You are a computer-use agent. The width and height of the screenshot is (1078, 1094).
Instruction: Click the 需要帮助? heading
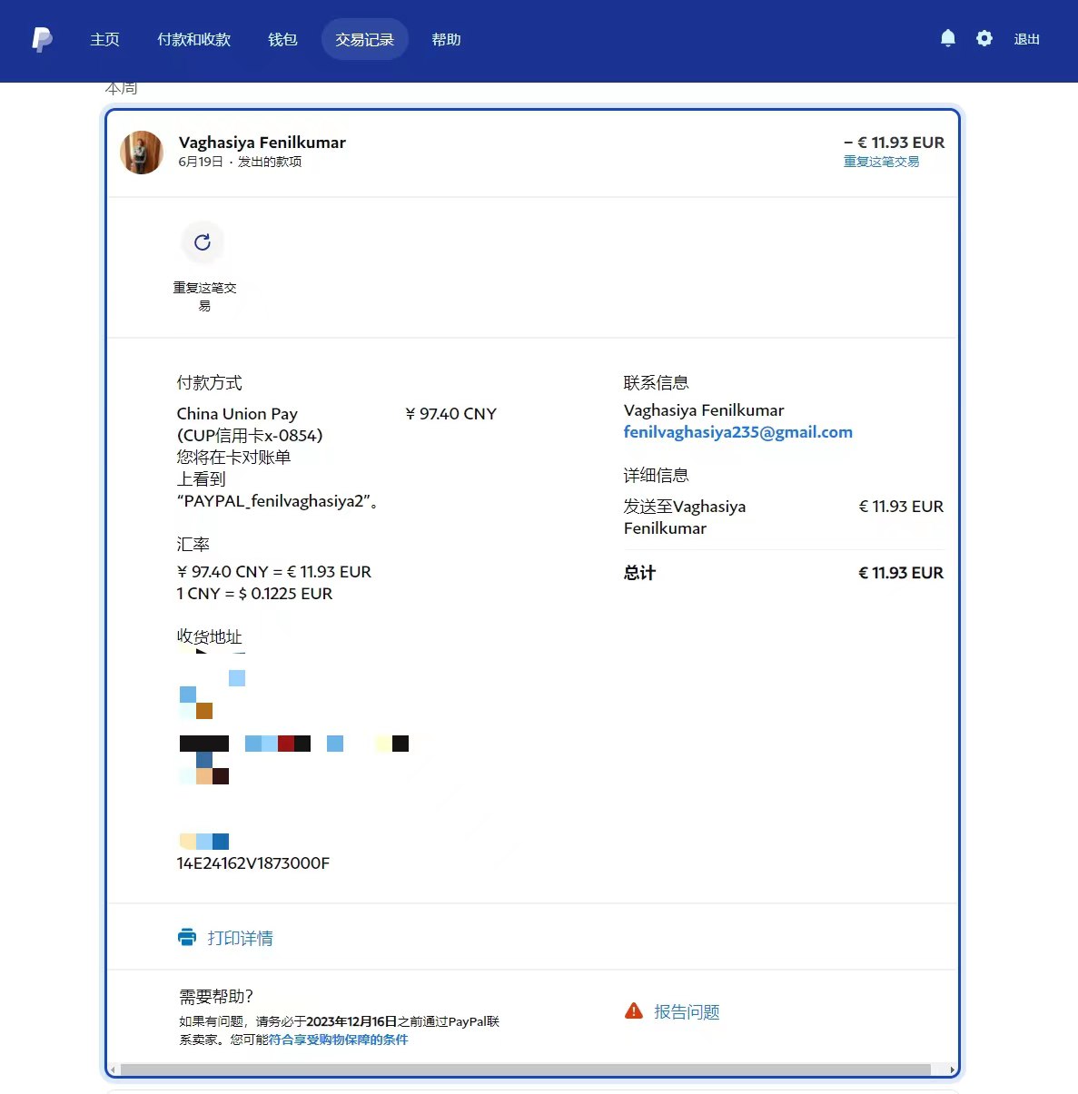coord(216,997)
